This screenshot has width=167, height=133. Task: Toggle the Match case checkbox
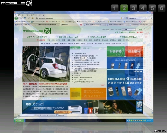(57, 115)
